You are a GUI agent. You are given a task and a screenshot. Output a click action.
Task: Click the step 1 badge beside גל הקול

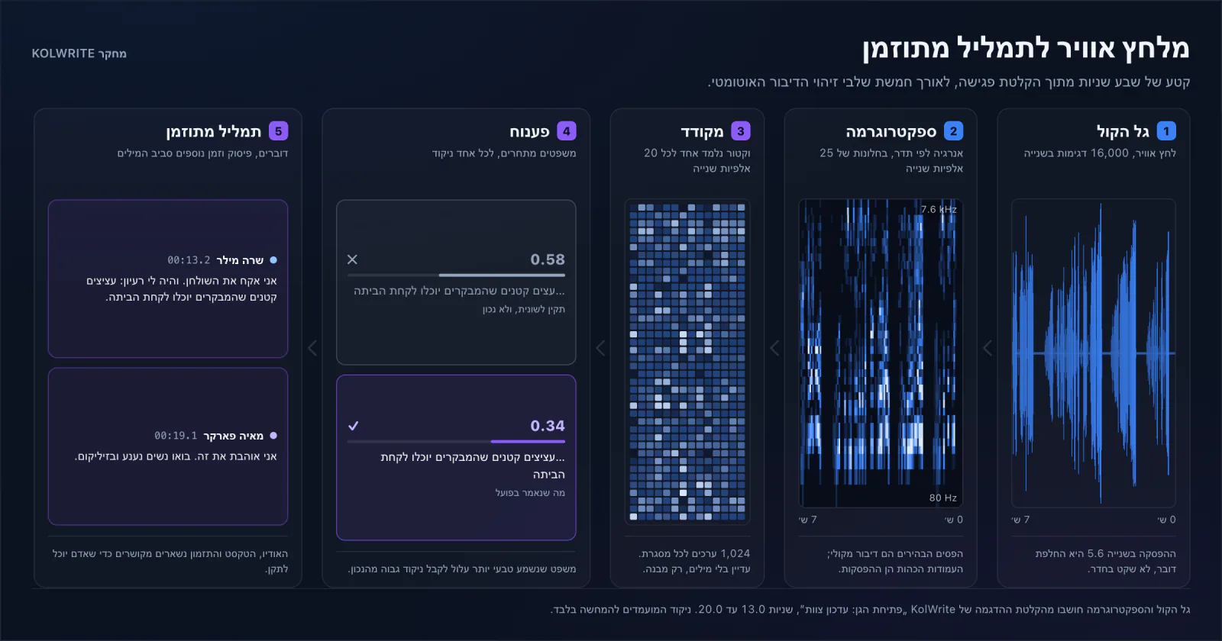[1166, 131]
